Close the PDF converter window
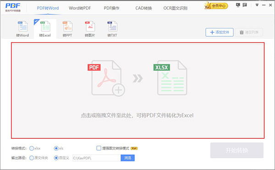Screen dimensions: 275x170 [x=270, y=5]
